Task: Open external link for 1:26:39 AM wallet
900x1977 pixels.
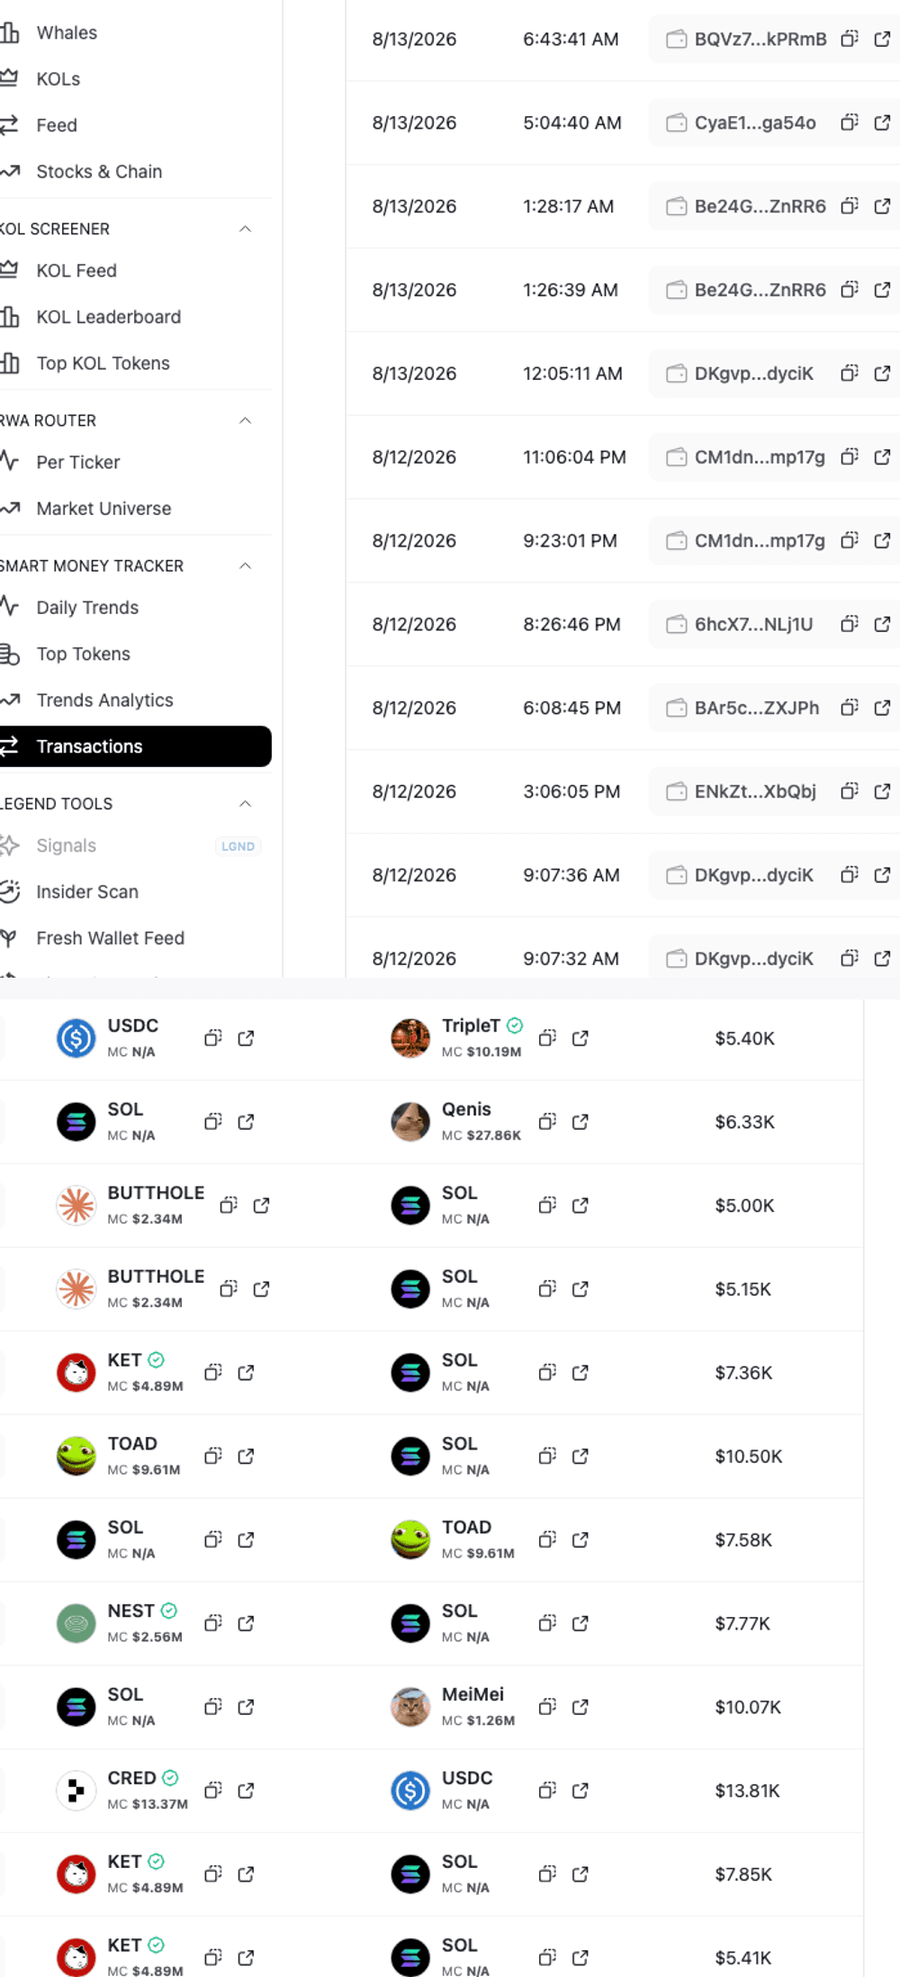Action: pos(882,290)
